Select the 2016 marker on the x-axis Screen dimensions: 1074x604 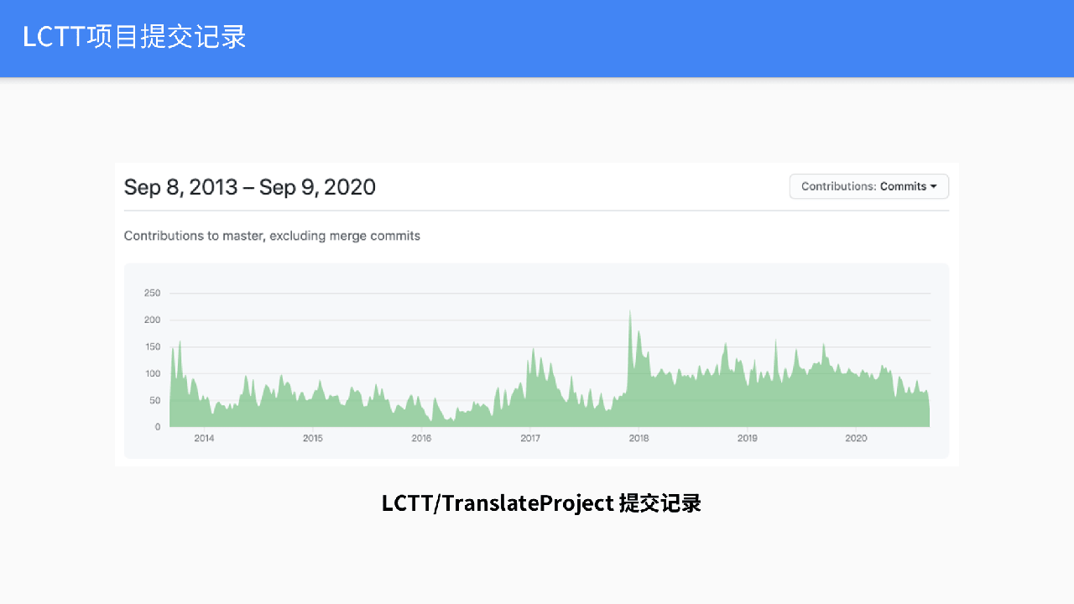pyautogui.click(x=421, y=438)
